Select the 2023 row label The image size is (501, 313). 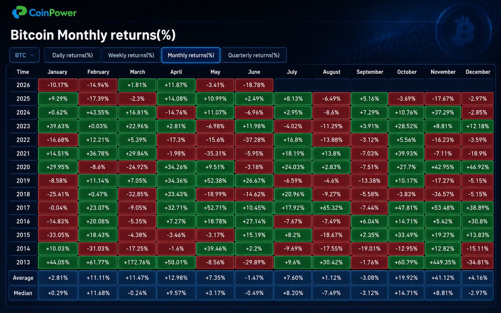[23, 126]
